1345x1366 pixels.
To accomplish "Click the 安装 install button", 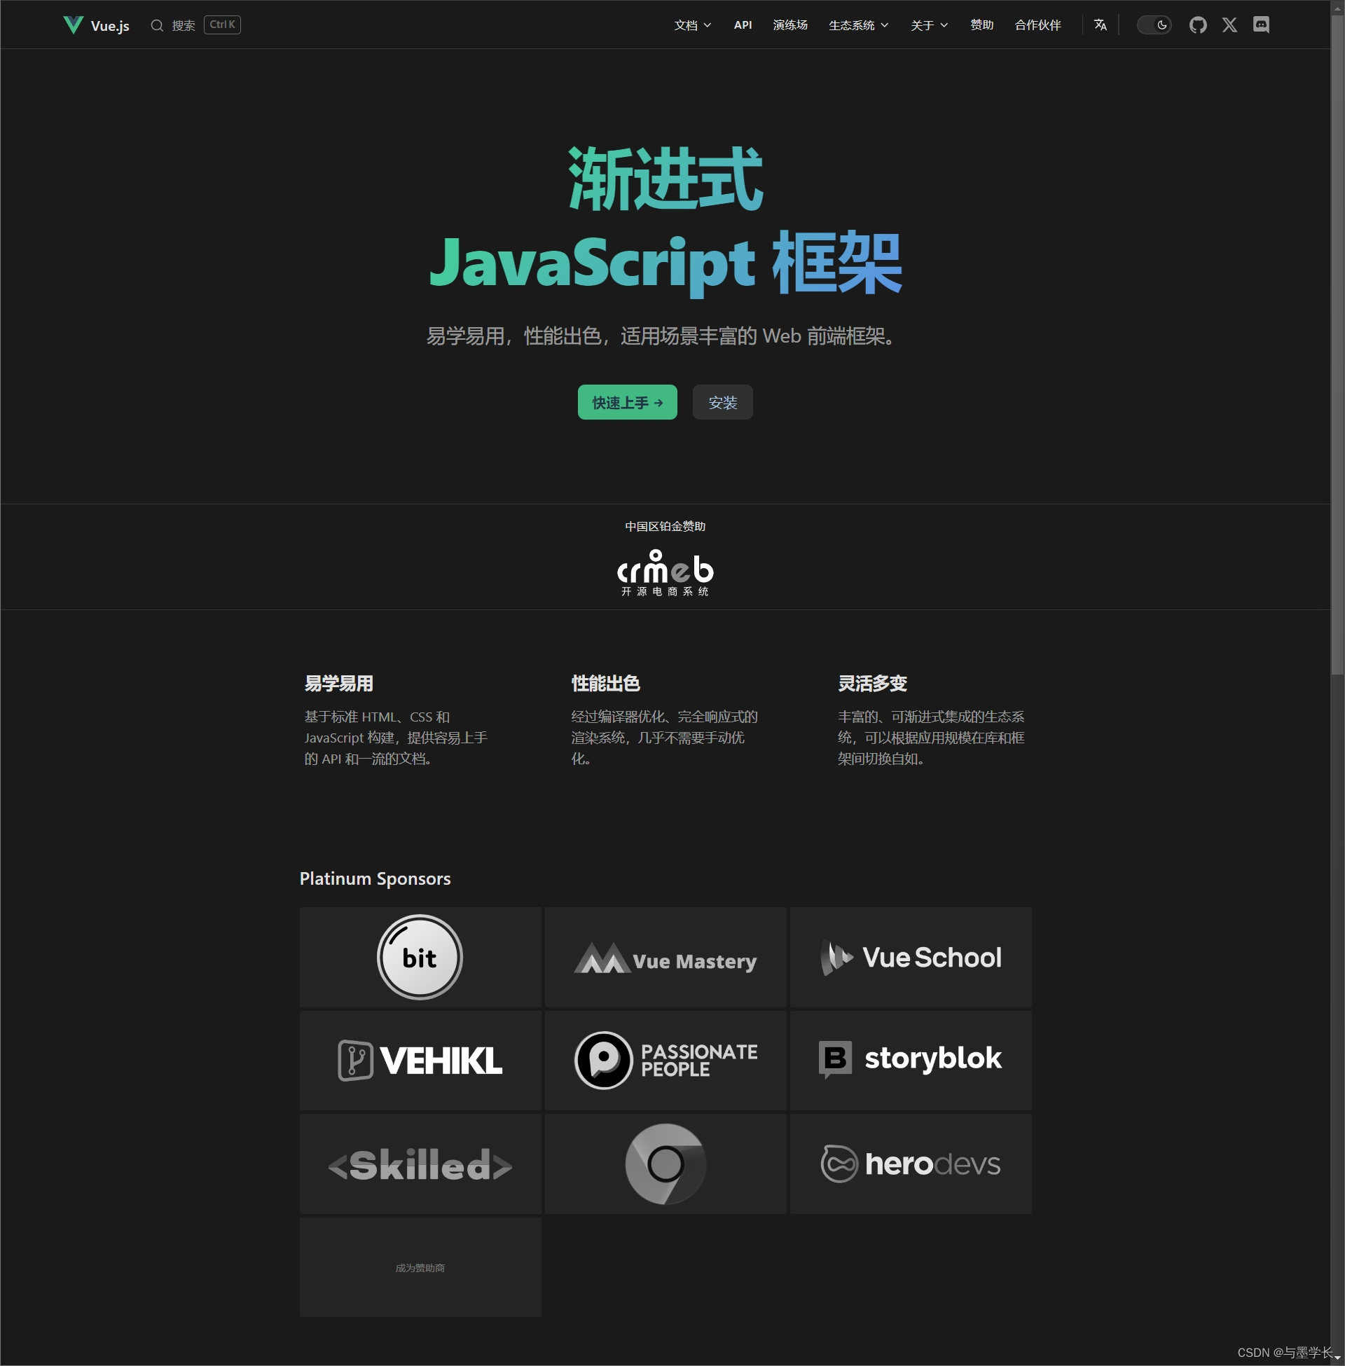I will [722, 403].
